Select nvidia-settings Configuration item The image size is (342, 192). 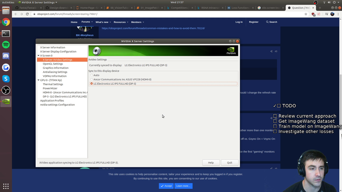[57, 105]
